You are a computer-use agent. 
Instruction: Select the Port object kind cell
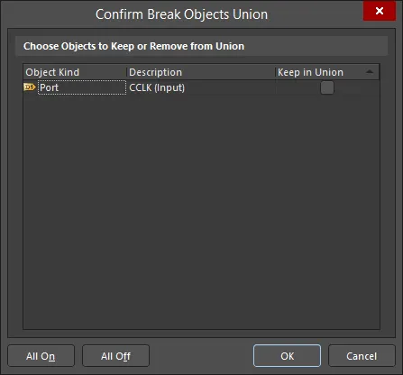[82, 87]
